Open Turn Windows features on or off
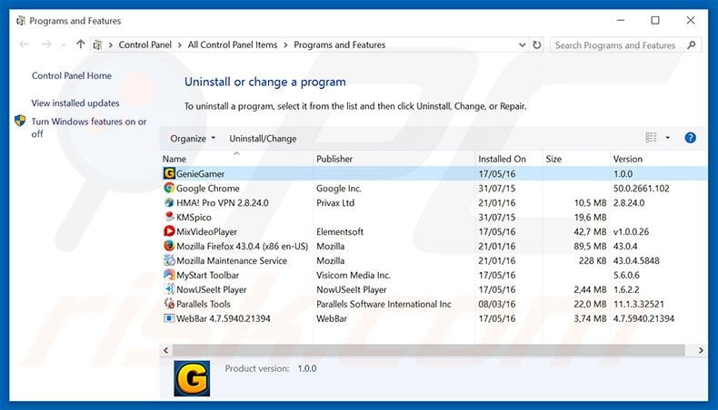This screenshot has width=718, height=410. coord(89,128)
